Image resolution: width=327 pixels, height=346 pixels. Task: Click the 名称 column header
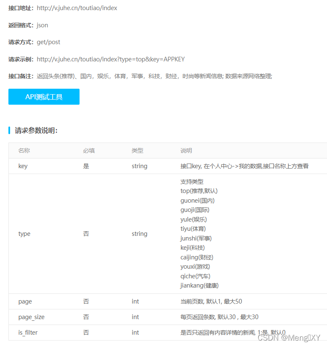point(24,151)
